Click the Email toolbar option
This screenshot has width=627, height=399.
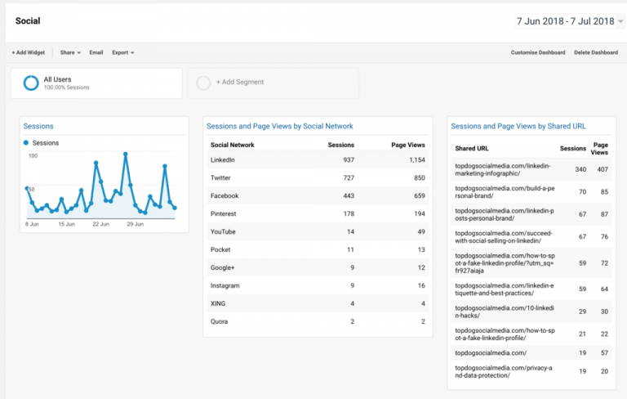click(96, 52)
